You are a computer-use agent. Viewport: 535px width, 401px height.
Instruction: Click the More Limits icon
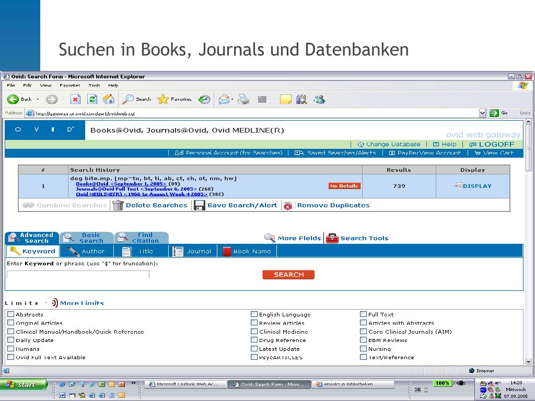(x=54, y=303)
